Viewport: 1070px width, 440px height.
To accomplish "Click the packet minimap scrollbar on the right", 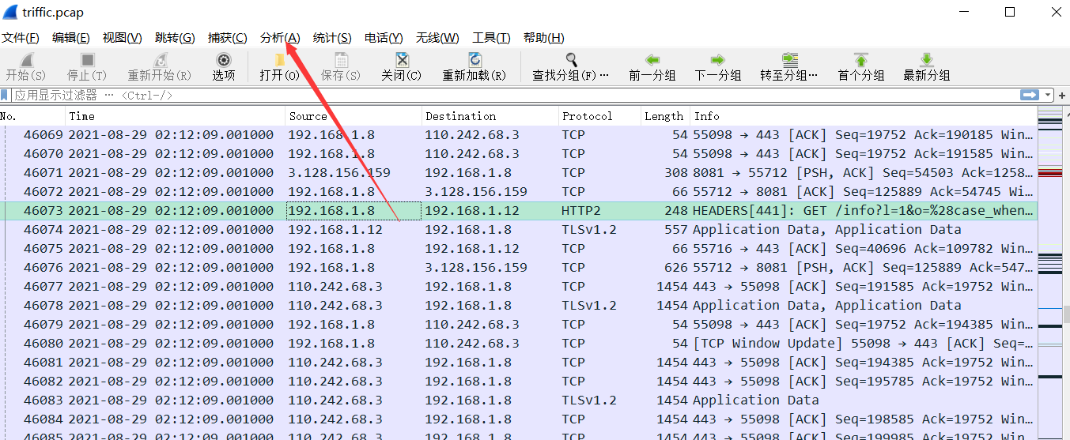I will 1050,274.
